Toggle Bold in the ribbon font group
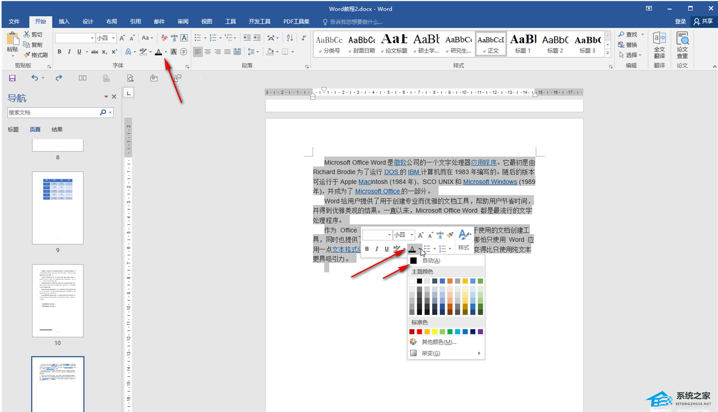Viewport: 718px width, 412px height. 59,52
